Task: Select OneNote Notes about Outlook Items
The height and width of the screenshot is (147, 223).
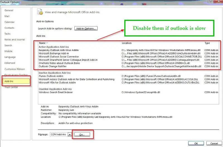Action: pyautogui.click(x=128, y=63)
